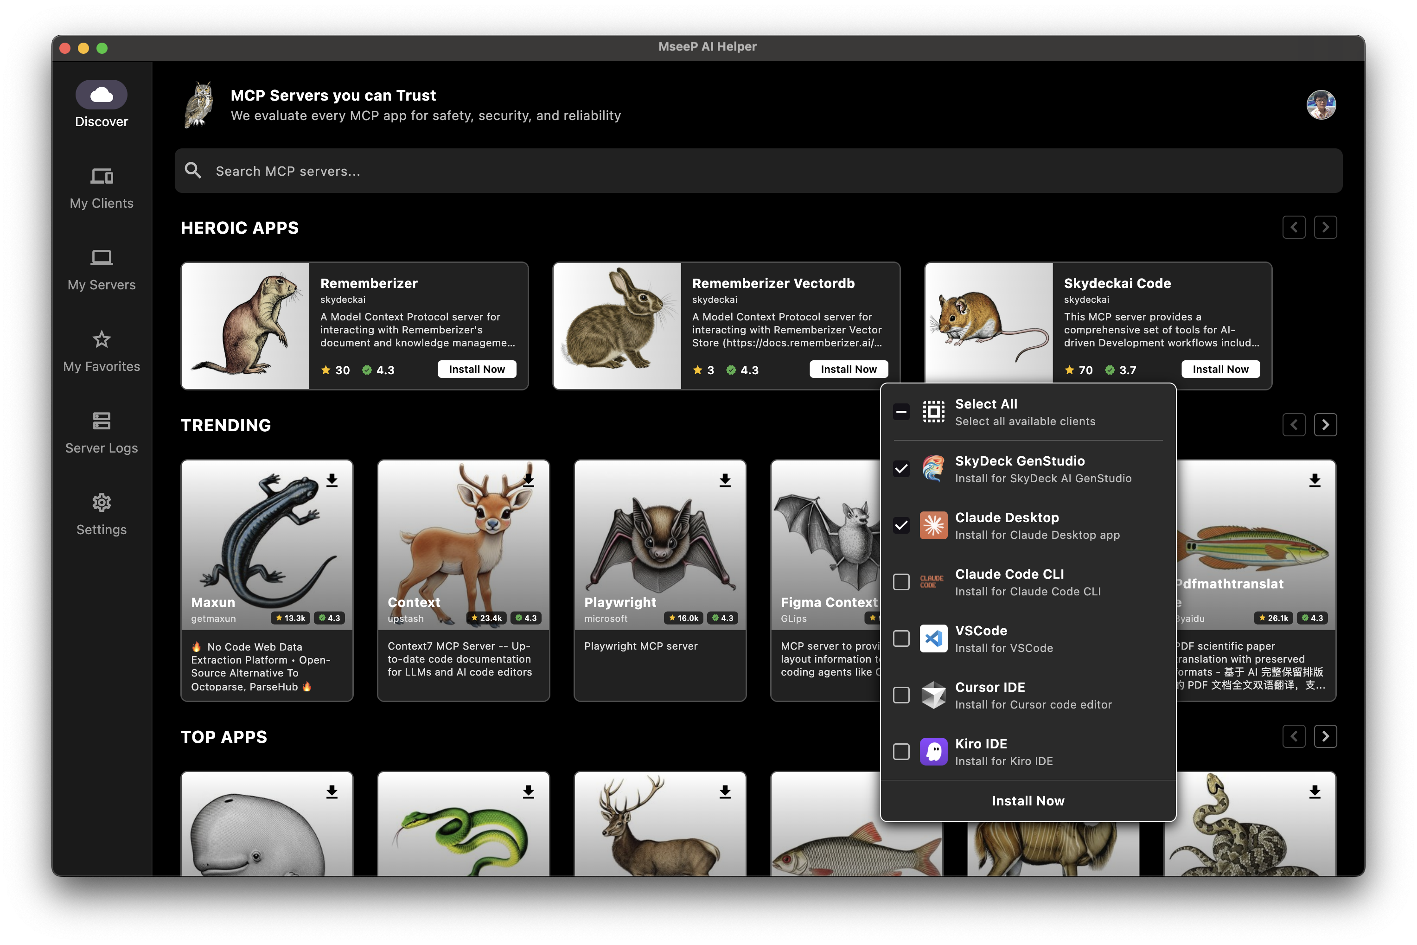Install Rememberizer with Install Now button

pyautogui.click(x=477, y=370)
